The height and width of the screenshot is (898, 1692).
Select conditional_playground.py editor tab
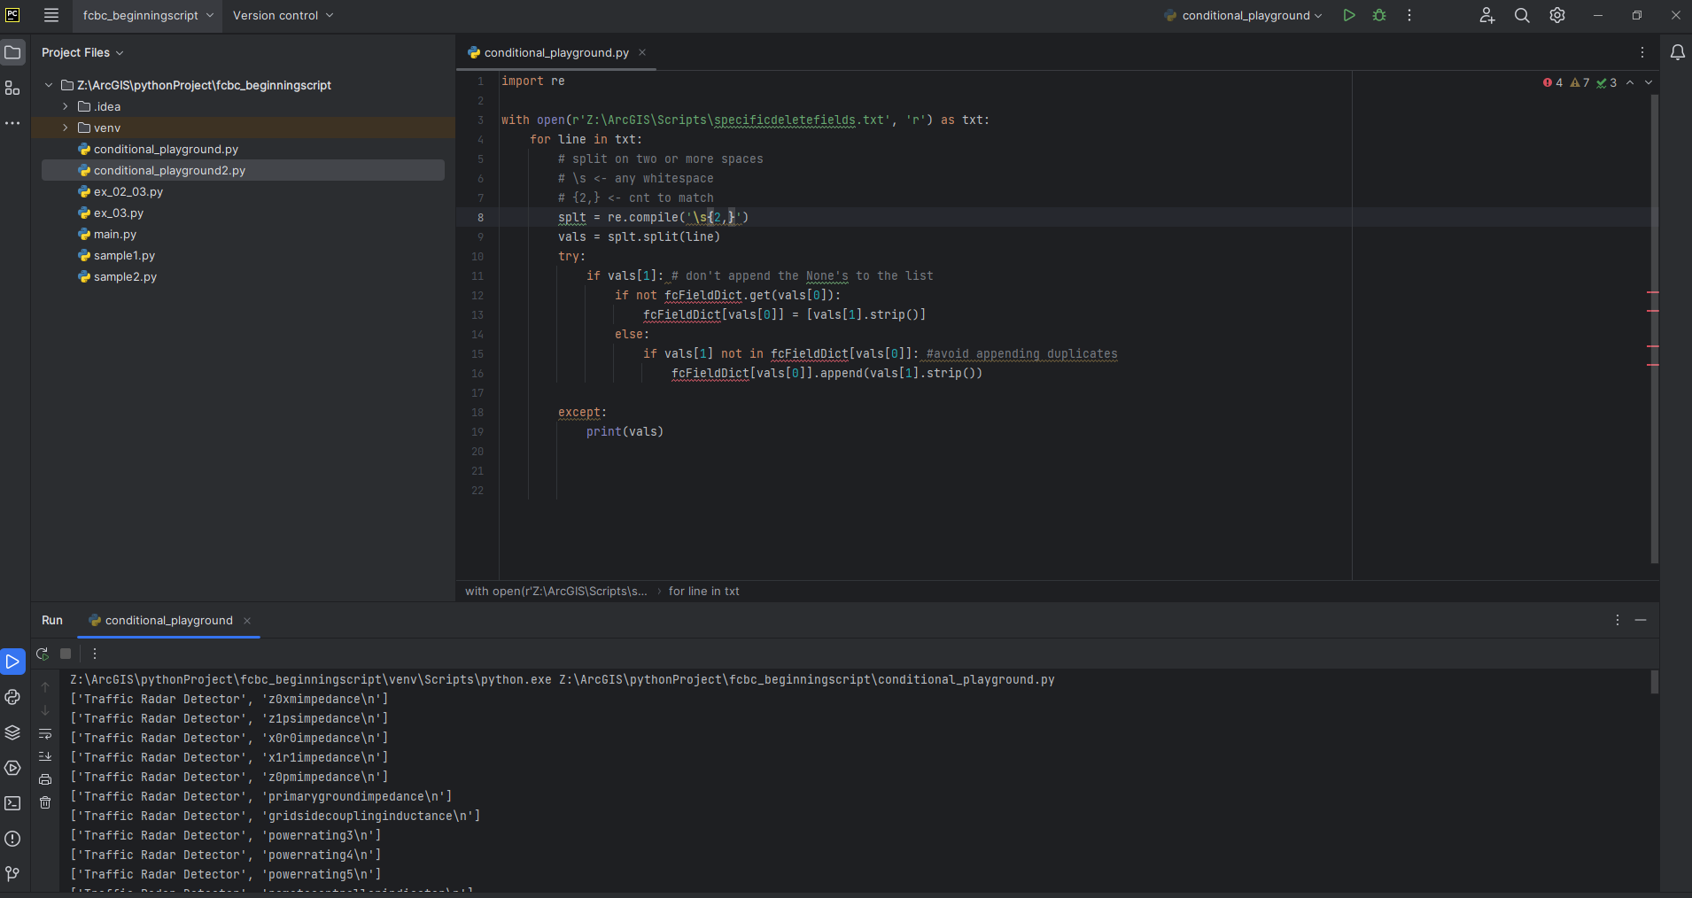pyautogui.click(x=555, y=52)
